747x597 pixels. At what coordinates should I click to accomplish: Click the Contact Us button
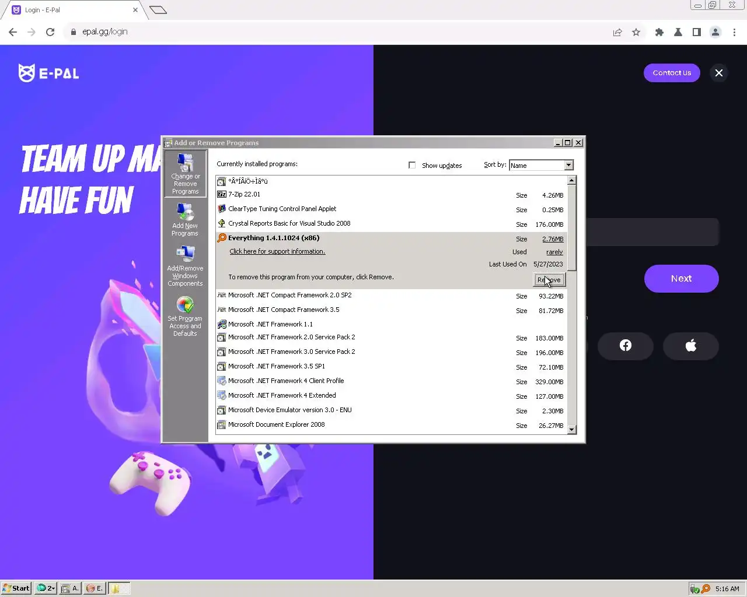point(672,73)
